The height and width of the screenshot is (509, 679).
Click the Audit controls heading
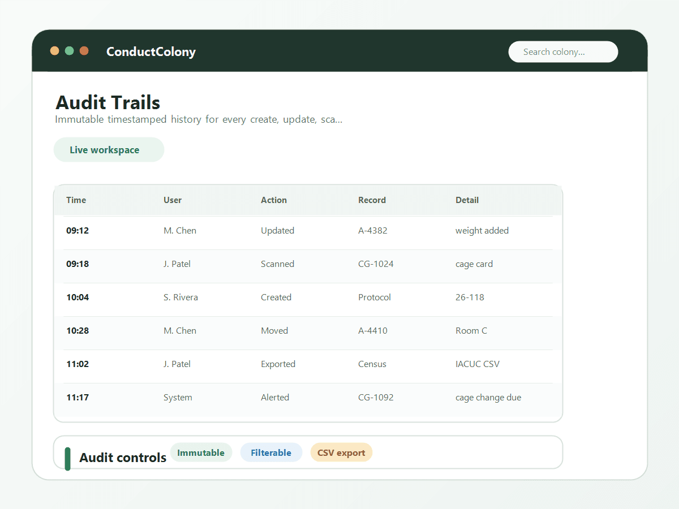pos(123,458)
